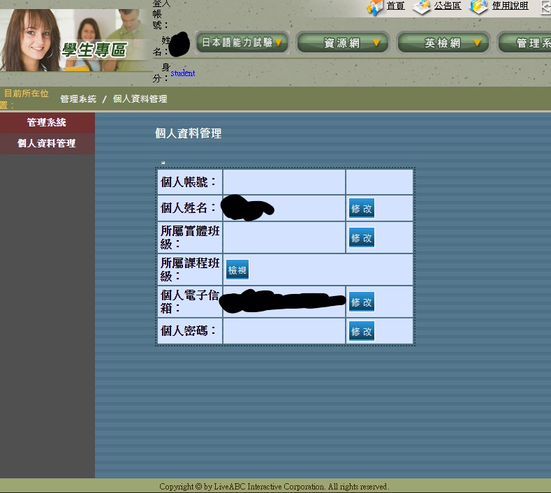This screenshot has height=493, width=551.
Task: Click the 個人密碼 label cell
Action: click(190, 331)
